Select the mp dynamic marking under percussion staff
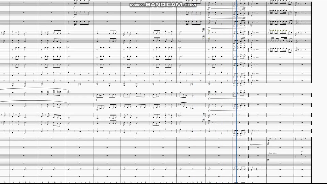The height and width of the screenshot is (184, 327). tap(251, 144)
